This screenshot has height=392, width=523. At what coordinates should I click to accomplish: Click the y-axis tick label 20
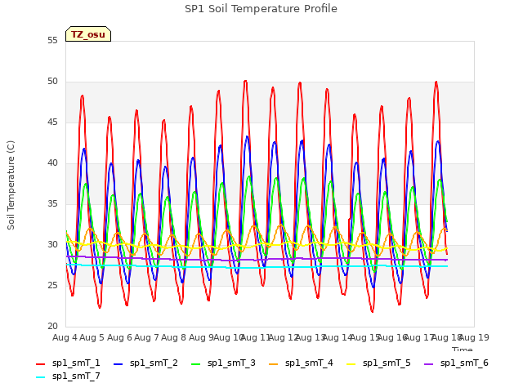click(x=52, y=327)
